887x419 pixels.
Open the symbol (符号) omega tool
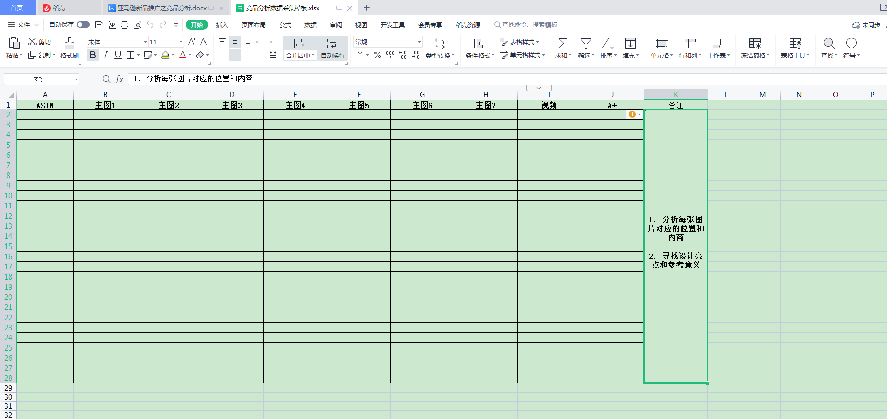click(x=851, y=44)
